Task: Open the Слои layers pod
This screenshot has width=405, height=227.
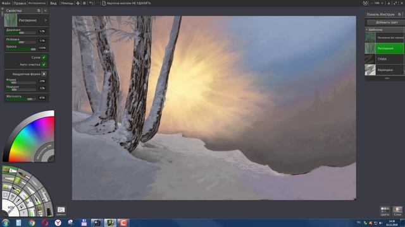Action: 397,211
